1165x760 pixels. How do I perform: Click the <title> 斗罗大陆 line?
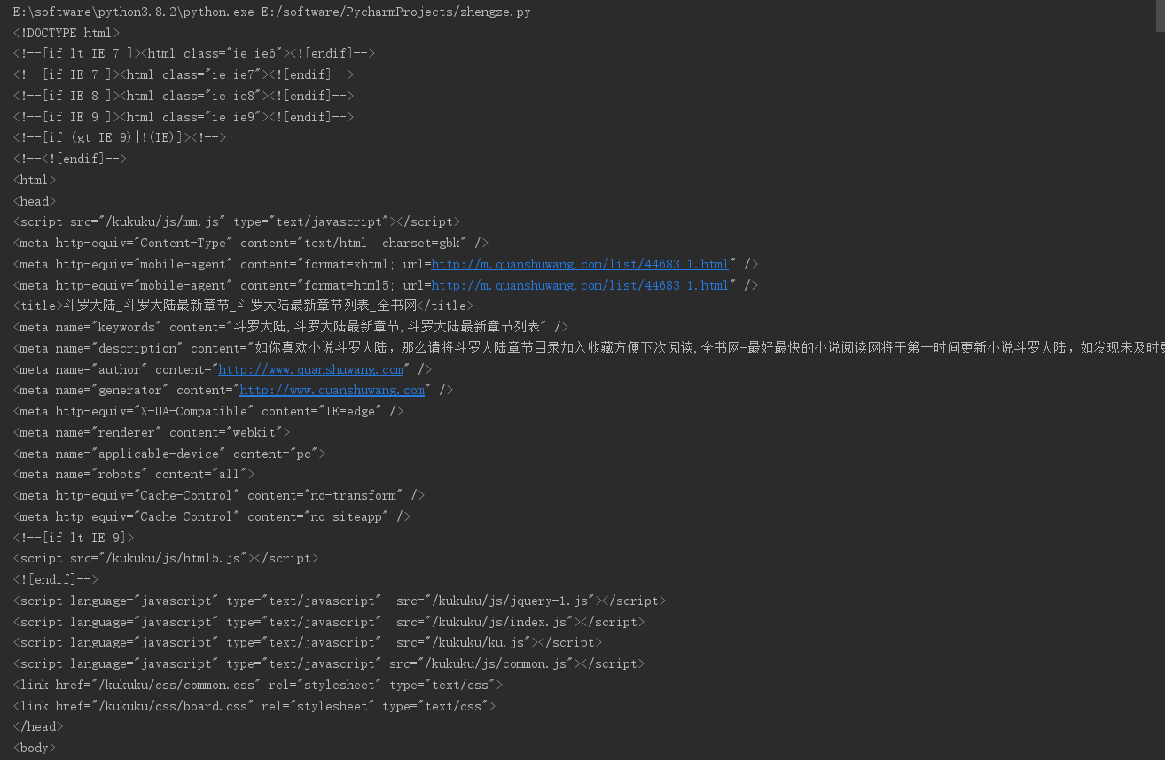(244, 306)
